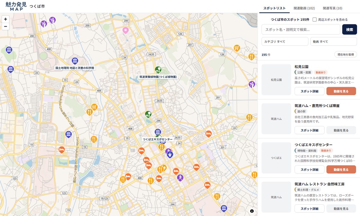360x216 pixels.
Task: Select the pink pin marker on the map
Action: [x=125, y=30]
